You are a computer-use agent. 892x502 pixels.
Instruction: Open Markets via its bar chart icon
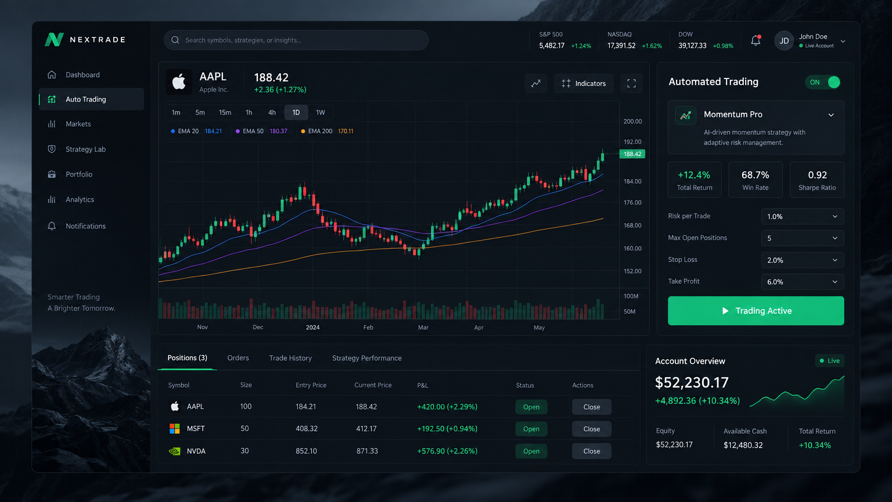coord(52,124)
